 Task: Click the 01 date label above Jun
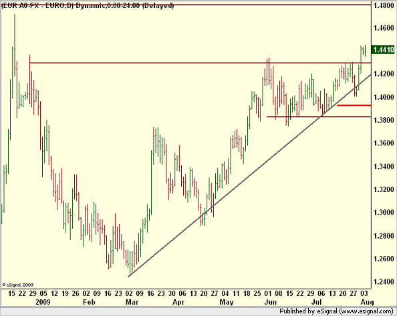[268, 294]
